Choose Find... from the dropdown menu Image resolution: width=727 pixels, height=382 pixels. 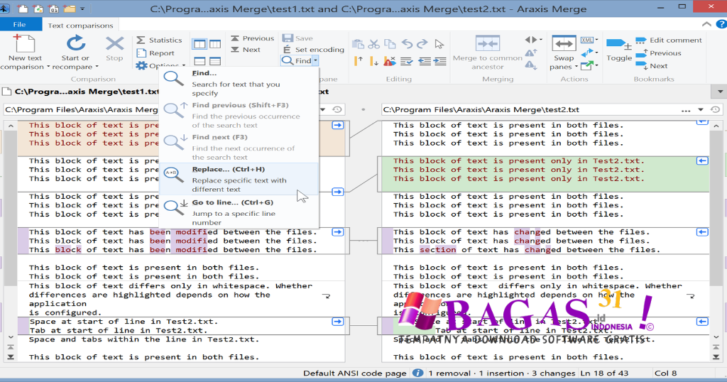[x=239, y=82]
